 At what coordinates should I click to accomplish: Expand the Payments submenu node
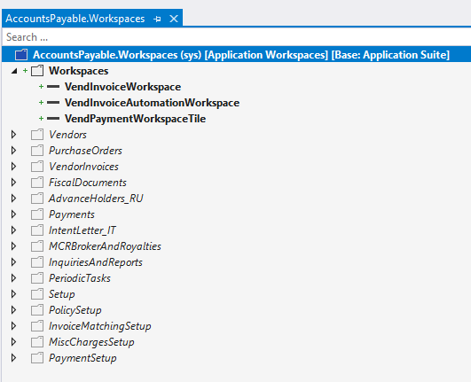click(13, 214)
